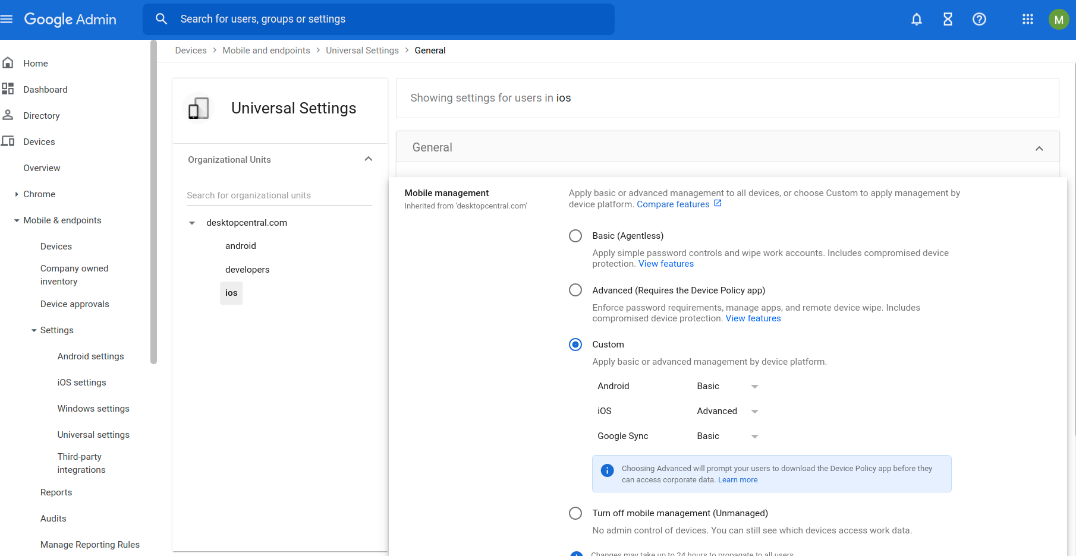Open iOS settings in sidebar
The height and width of the screenshot is (556, 1076).
tap(81, 383)
